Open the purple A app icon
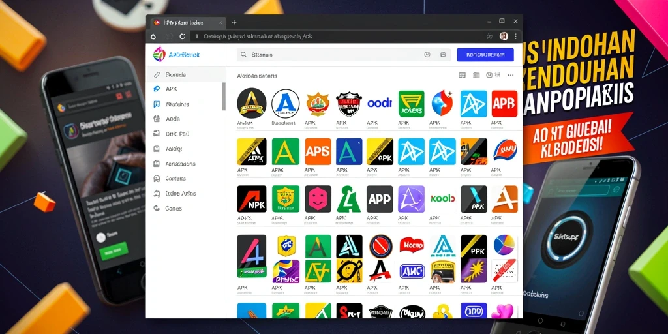Viewport: 668px width, 334px height. 411,199
